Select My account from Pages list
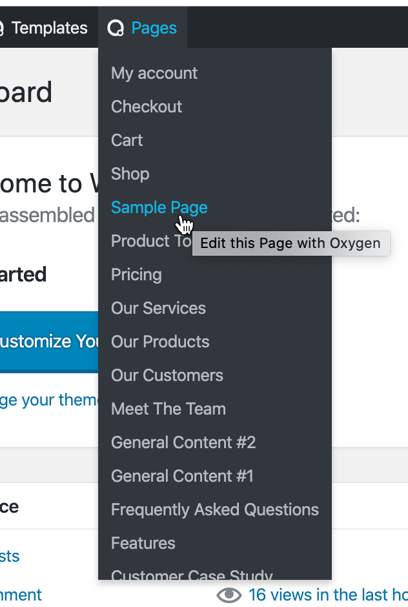 click(154, 73)
